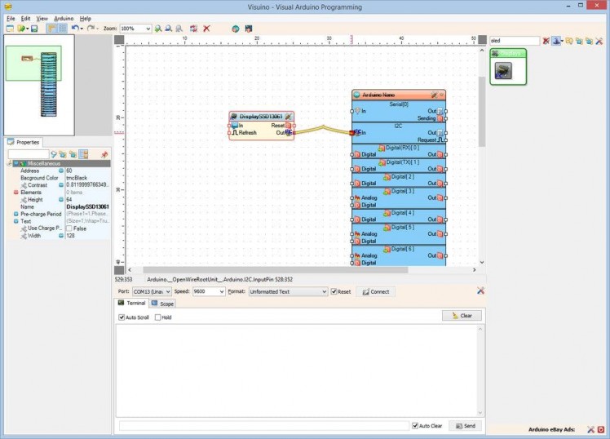
Task: Open the Arduino menu
Action: 63,17
